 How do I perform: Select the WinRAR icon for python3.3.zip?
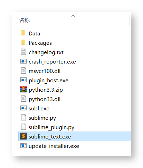pyautogui.click(x=23, y=89)
